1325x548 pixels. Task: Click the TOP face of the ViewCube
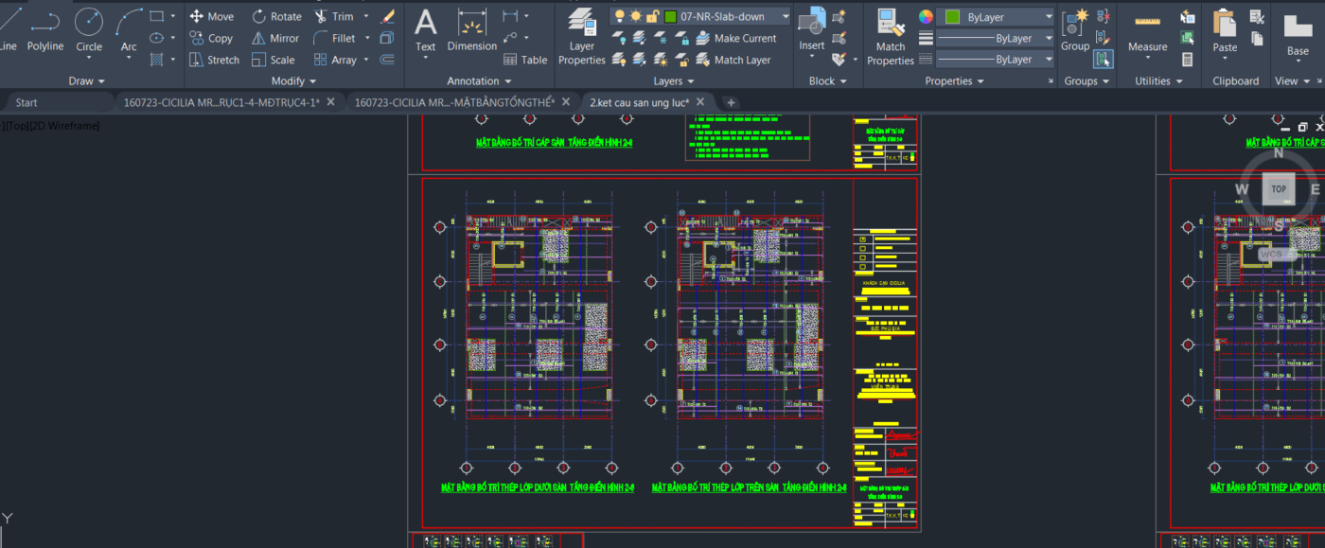coord(1279,189)
